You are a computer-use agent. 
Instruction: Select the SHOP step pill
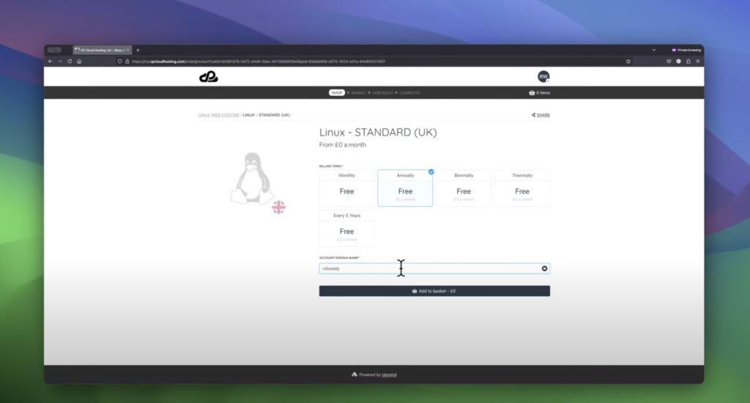pyautogui.click(x=337, y=93)
